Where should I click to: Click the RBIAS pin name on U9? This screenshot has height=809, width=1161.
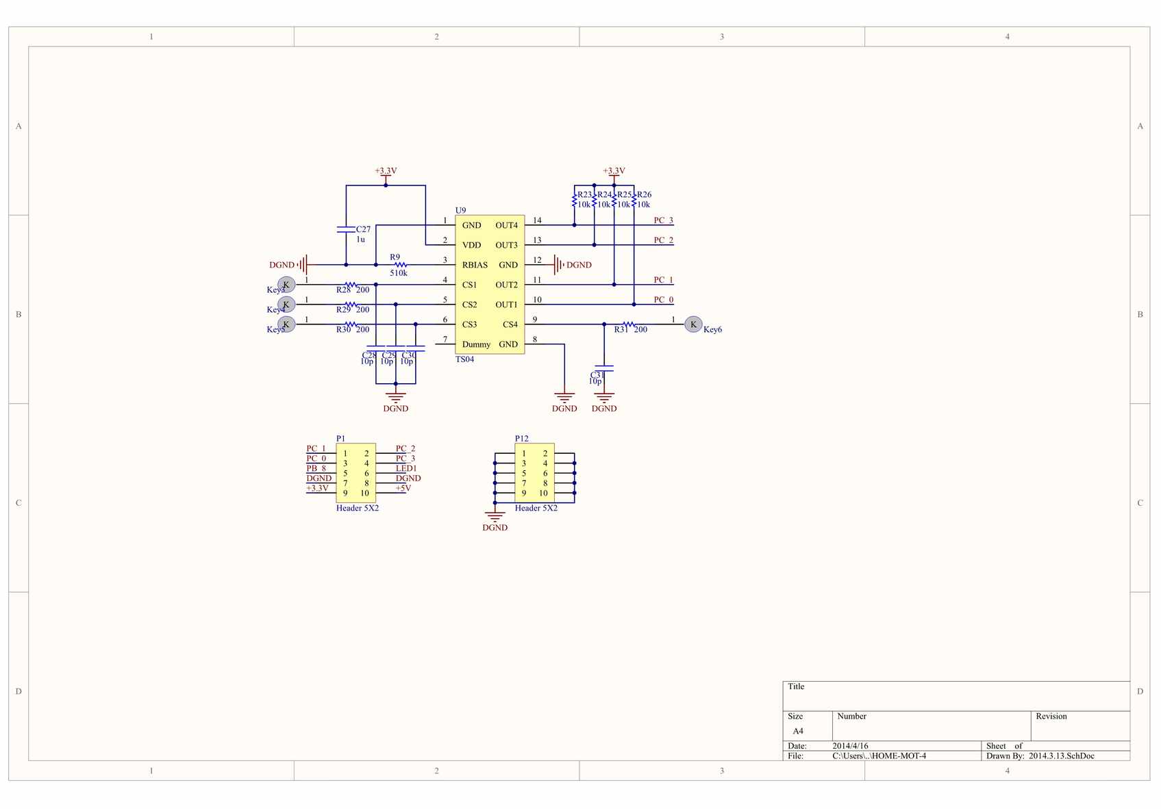pyautogui.click(x=475, y=265)
